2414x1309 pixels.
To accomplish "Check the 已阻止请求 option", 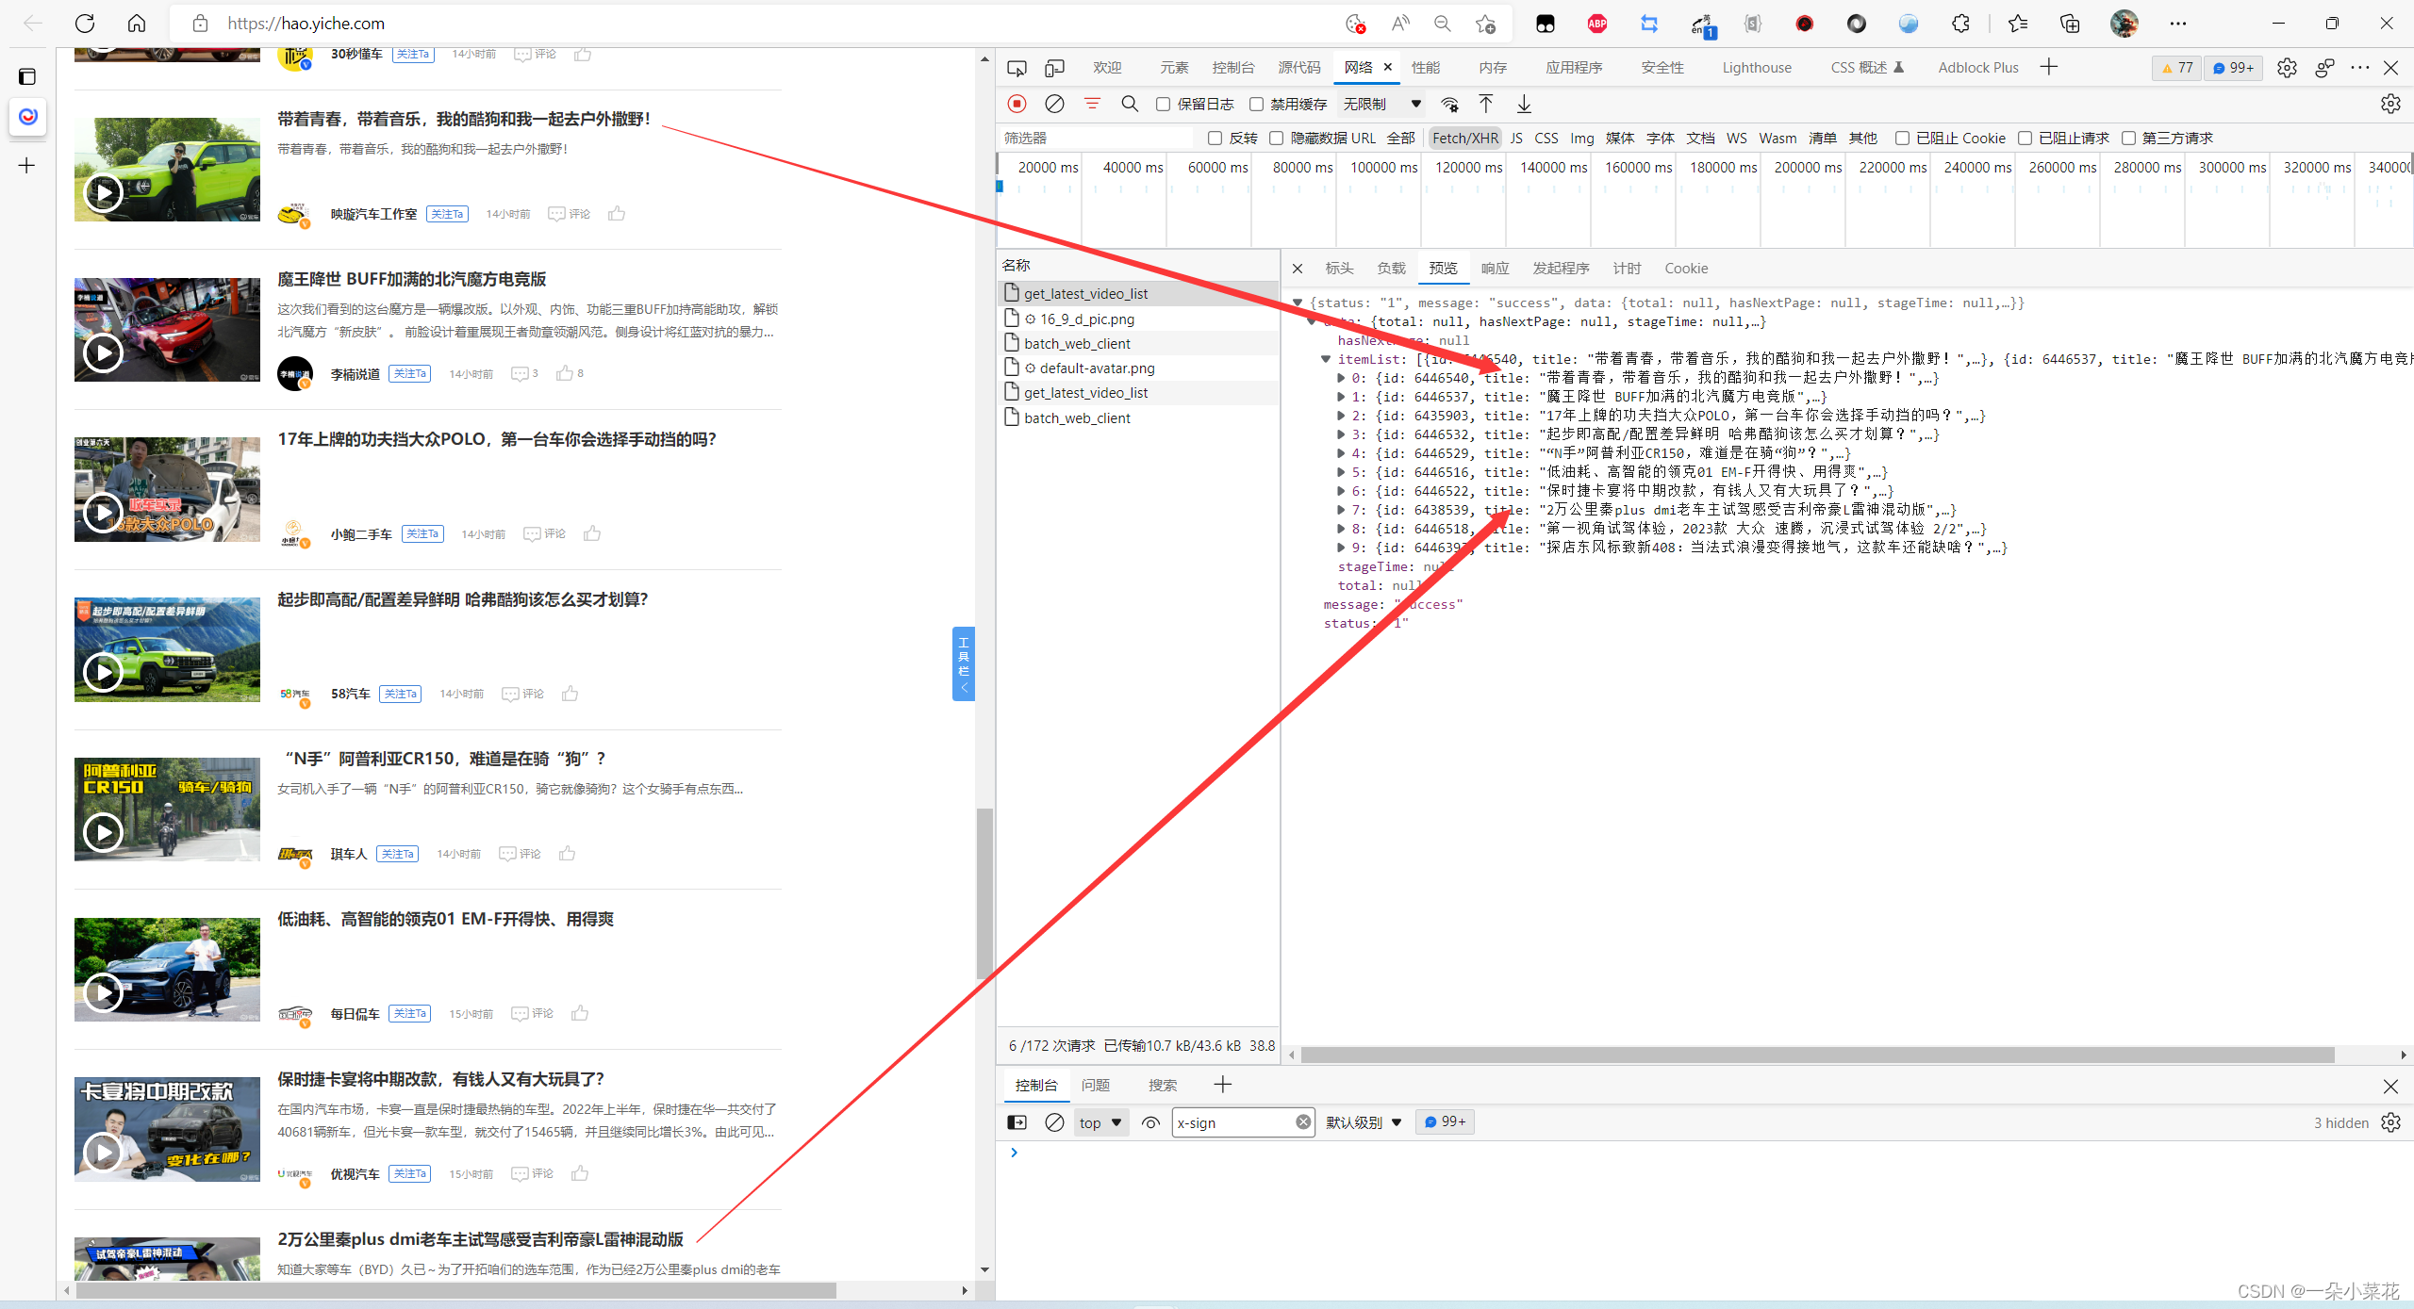I will pyautogui.click(x=2025, y=139).
